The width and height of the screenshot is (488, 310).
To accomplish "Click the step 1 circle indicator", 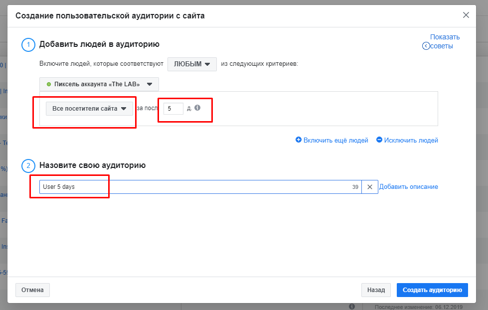I will point(28,45).
